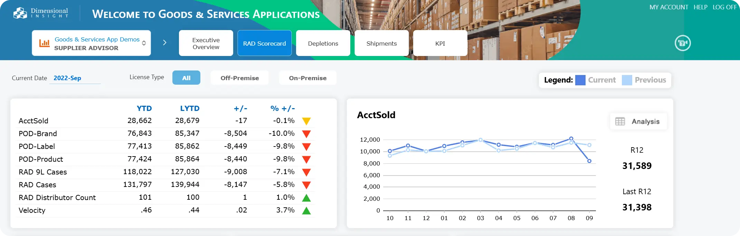Click the red down arrow for POD-Brand
The height and width of the screenshot is (236, 740).
306,134
